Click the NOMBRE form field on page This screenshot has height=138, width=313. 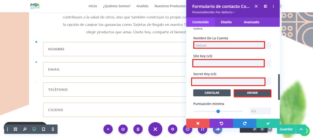(x=115, y=49)
